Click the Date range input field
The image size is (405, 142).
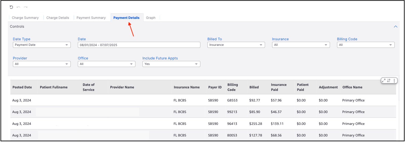pos(139,45)
